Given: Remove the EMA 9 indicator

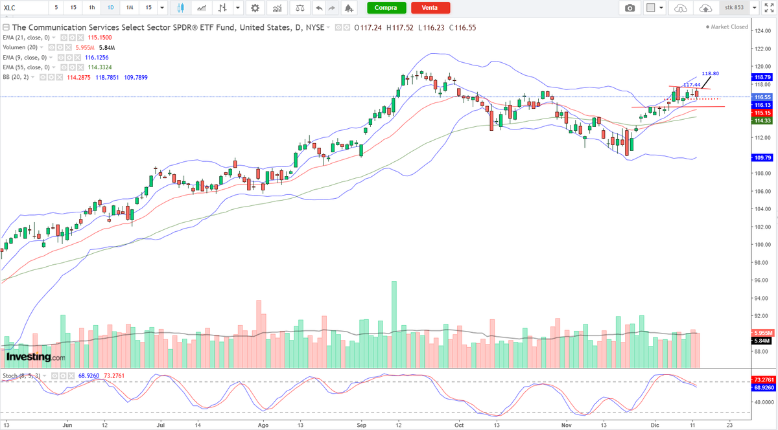Looking at the screenshot, I should pos(77,58).
